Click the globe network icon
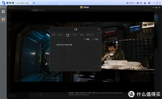This screenshot has width=162, height=99. 34,3
